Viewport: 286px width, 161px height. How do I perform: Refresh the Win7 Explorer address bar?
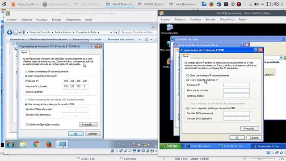click(x=116, y=32)
